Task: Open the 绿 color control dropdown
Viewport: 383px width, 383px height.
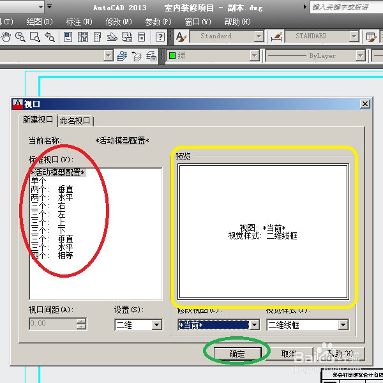Action: [x=254, y=56]
